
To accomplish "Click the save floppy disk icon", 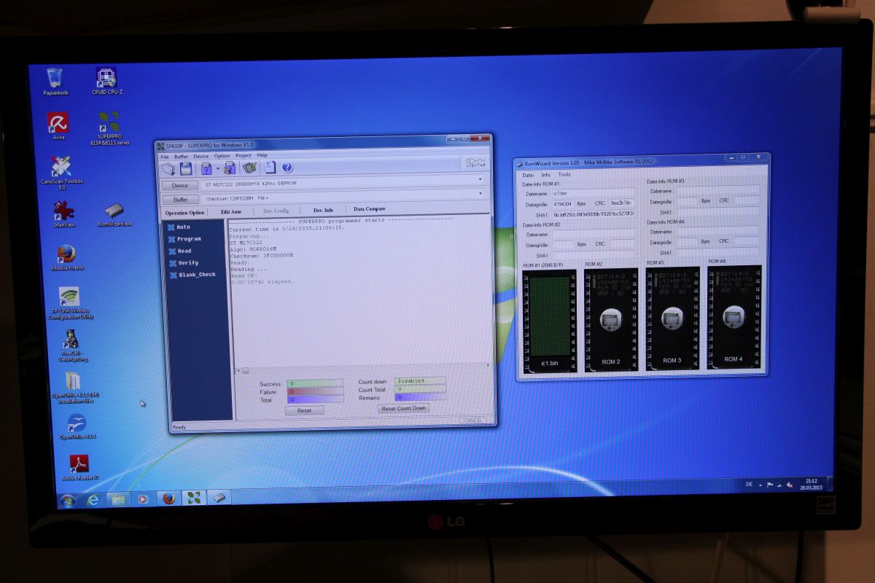I will click(186, 168).
